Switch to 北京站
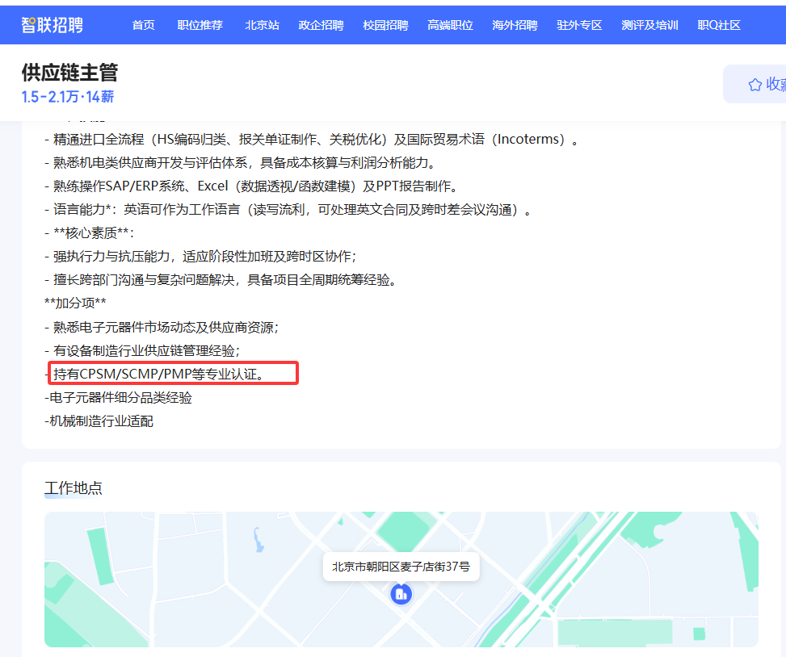 click(x=261, y=25)
